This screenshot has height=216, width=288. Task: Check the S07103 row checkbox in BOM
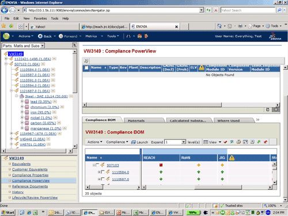click(x=97, y=165)
